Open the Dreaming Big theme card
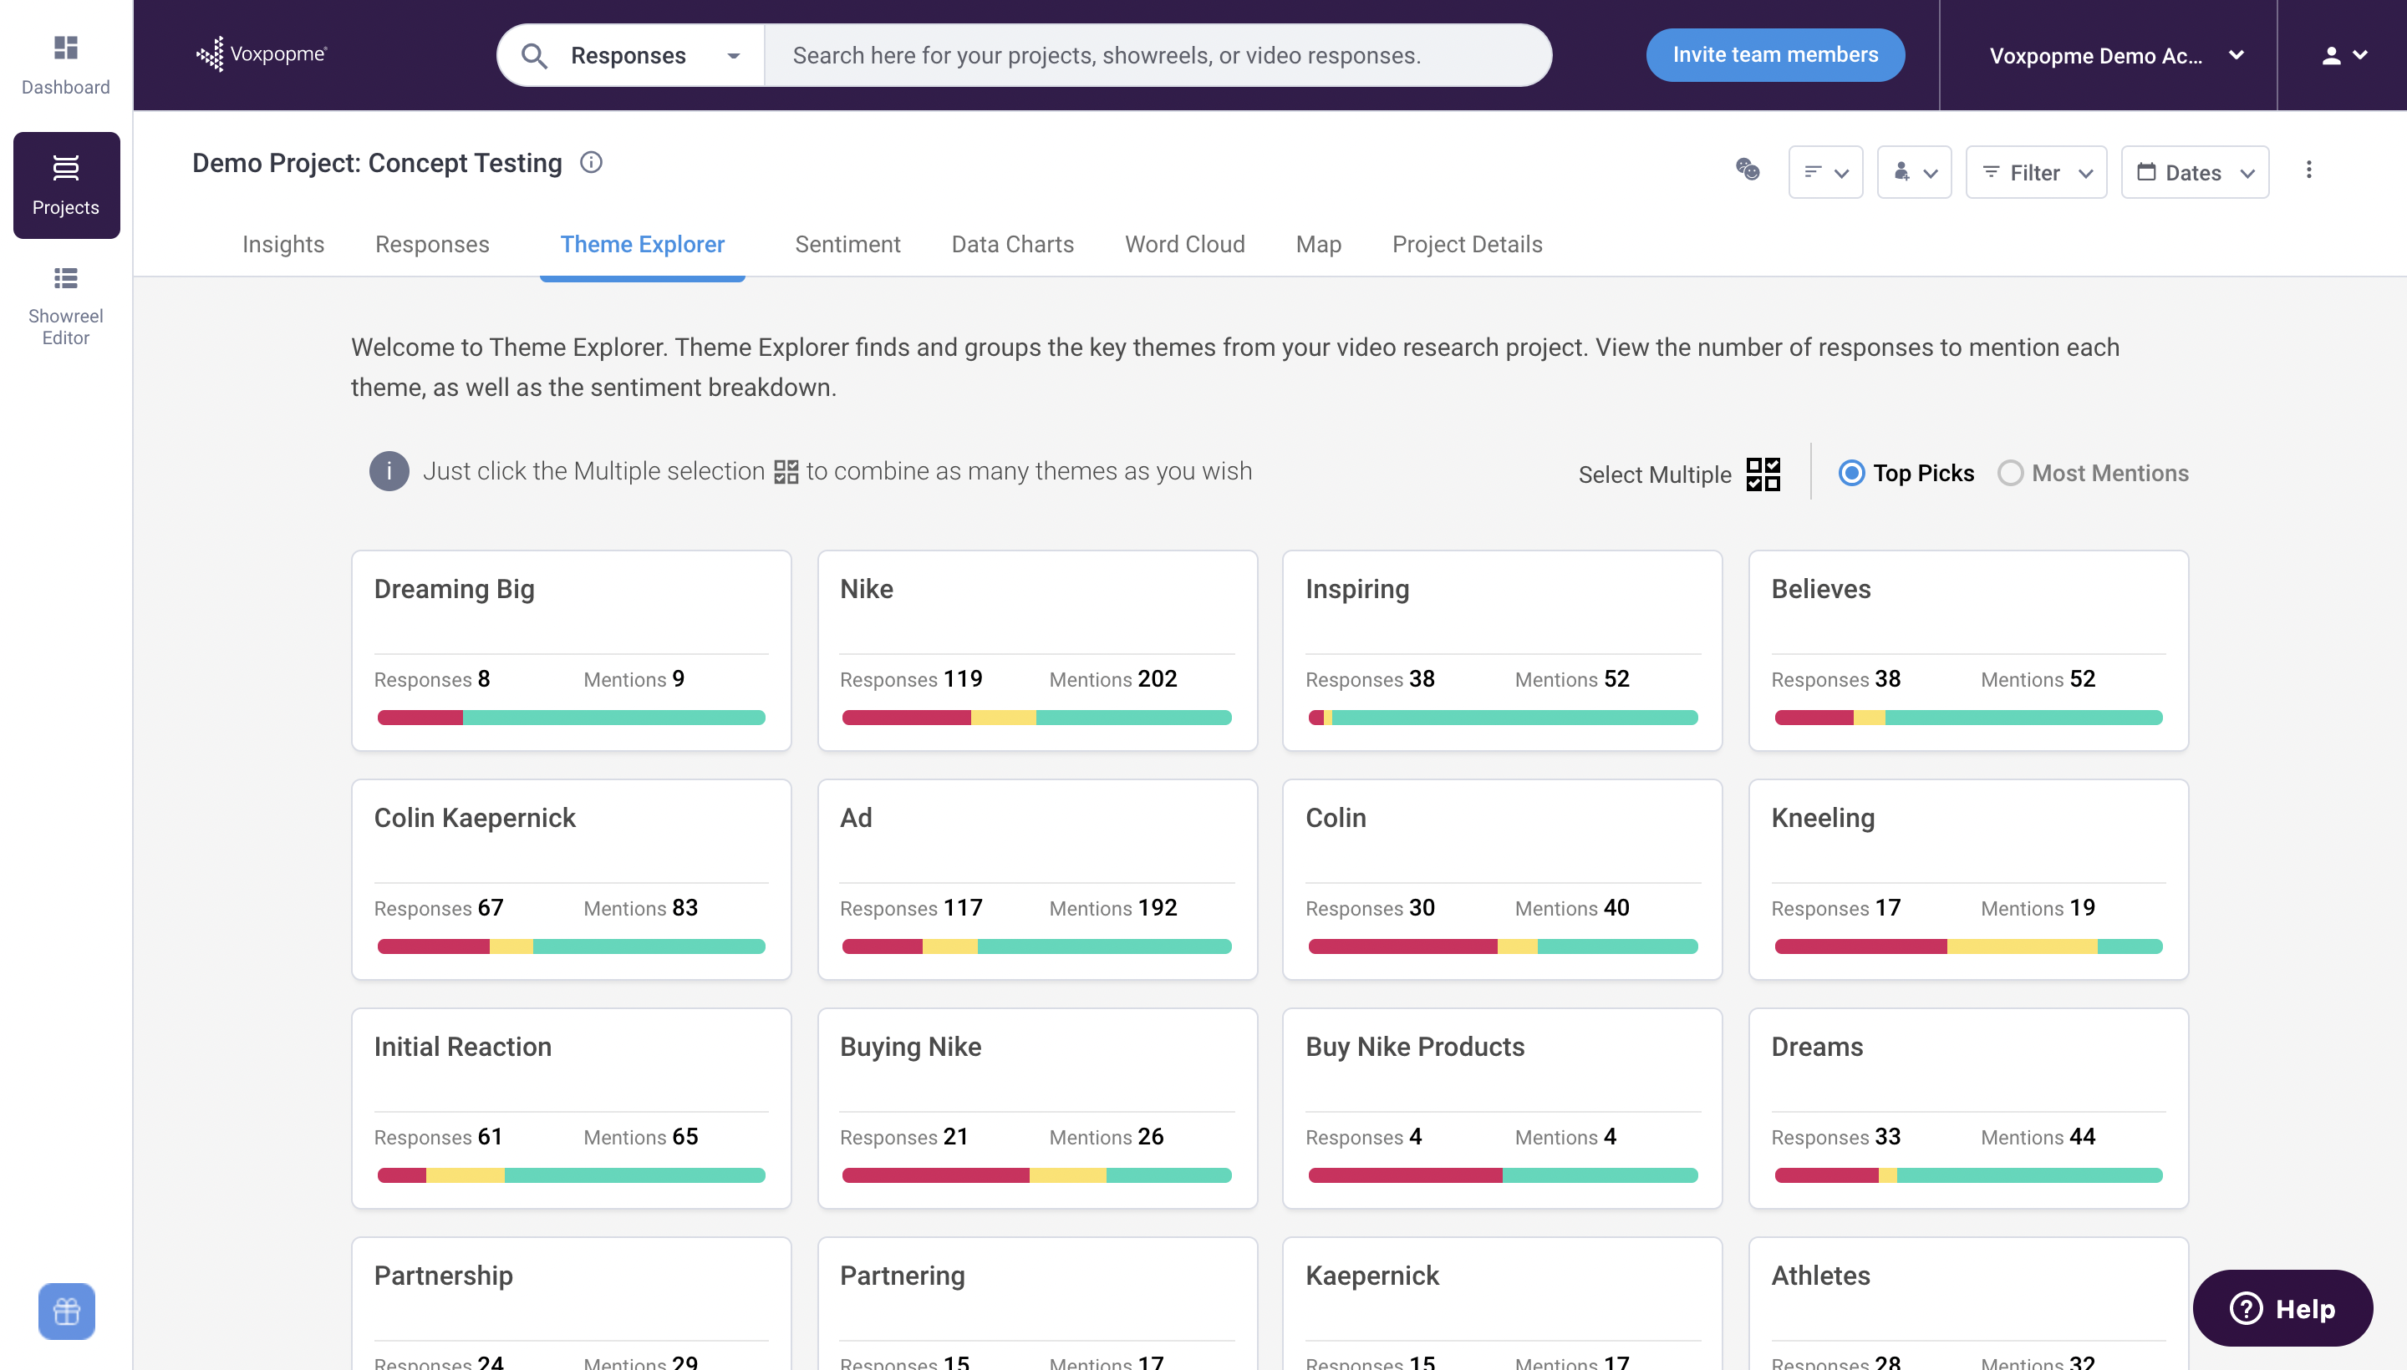Viewport: 2407px width, 1370px height. [x=572, y=651]
